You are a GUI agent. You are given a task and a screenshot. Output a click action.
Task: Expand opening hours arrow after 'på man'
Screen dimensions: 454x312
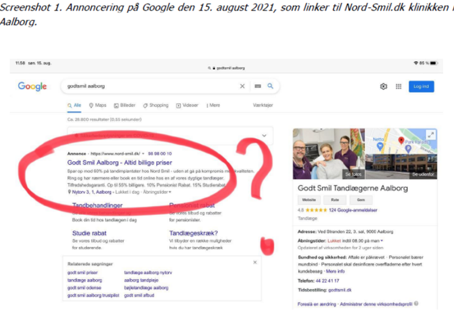pos(382,241)
